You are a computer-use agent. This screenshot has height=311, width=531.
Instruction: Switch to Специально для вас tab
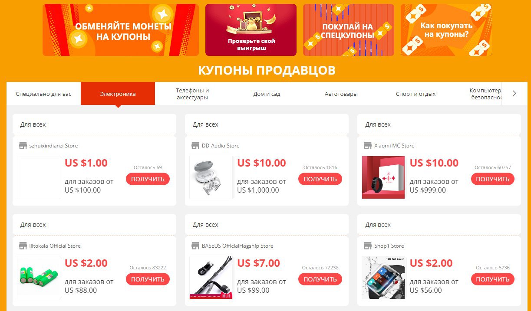(x=43, y=94)
